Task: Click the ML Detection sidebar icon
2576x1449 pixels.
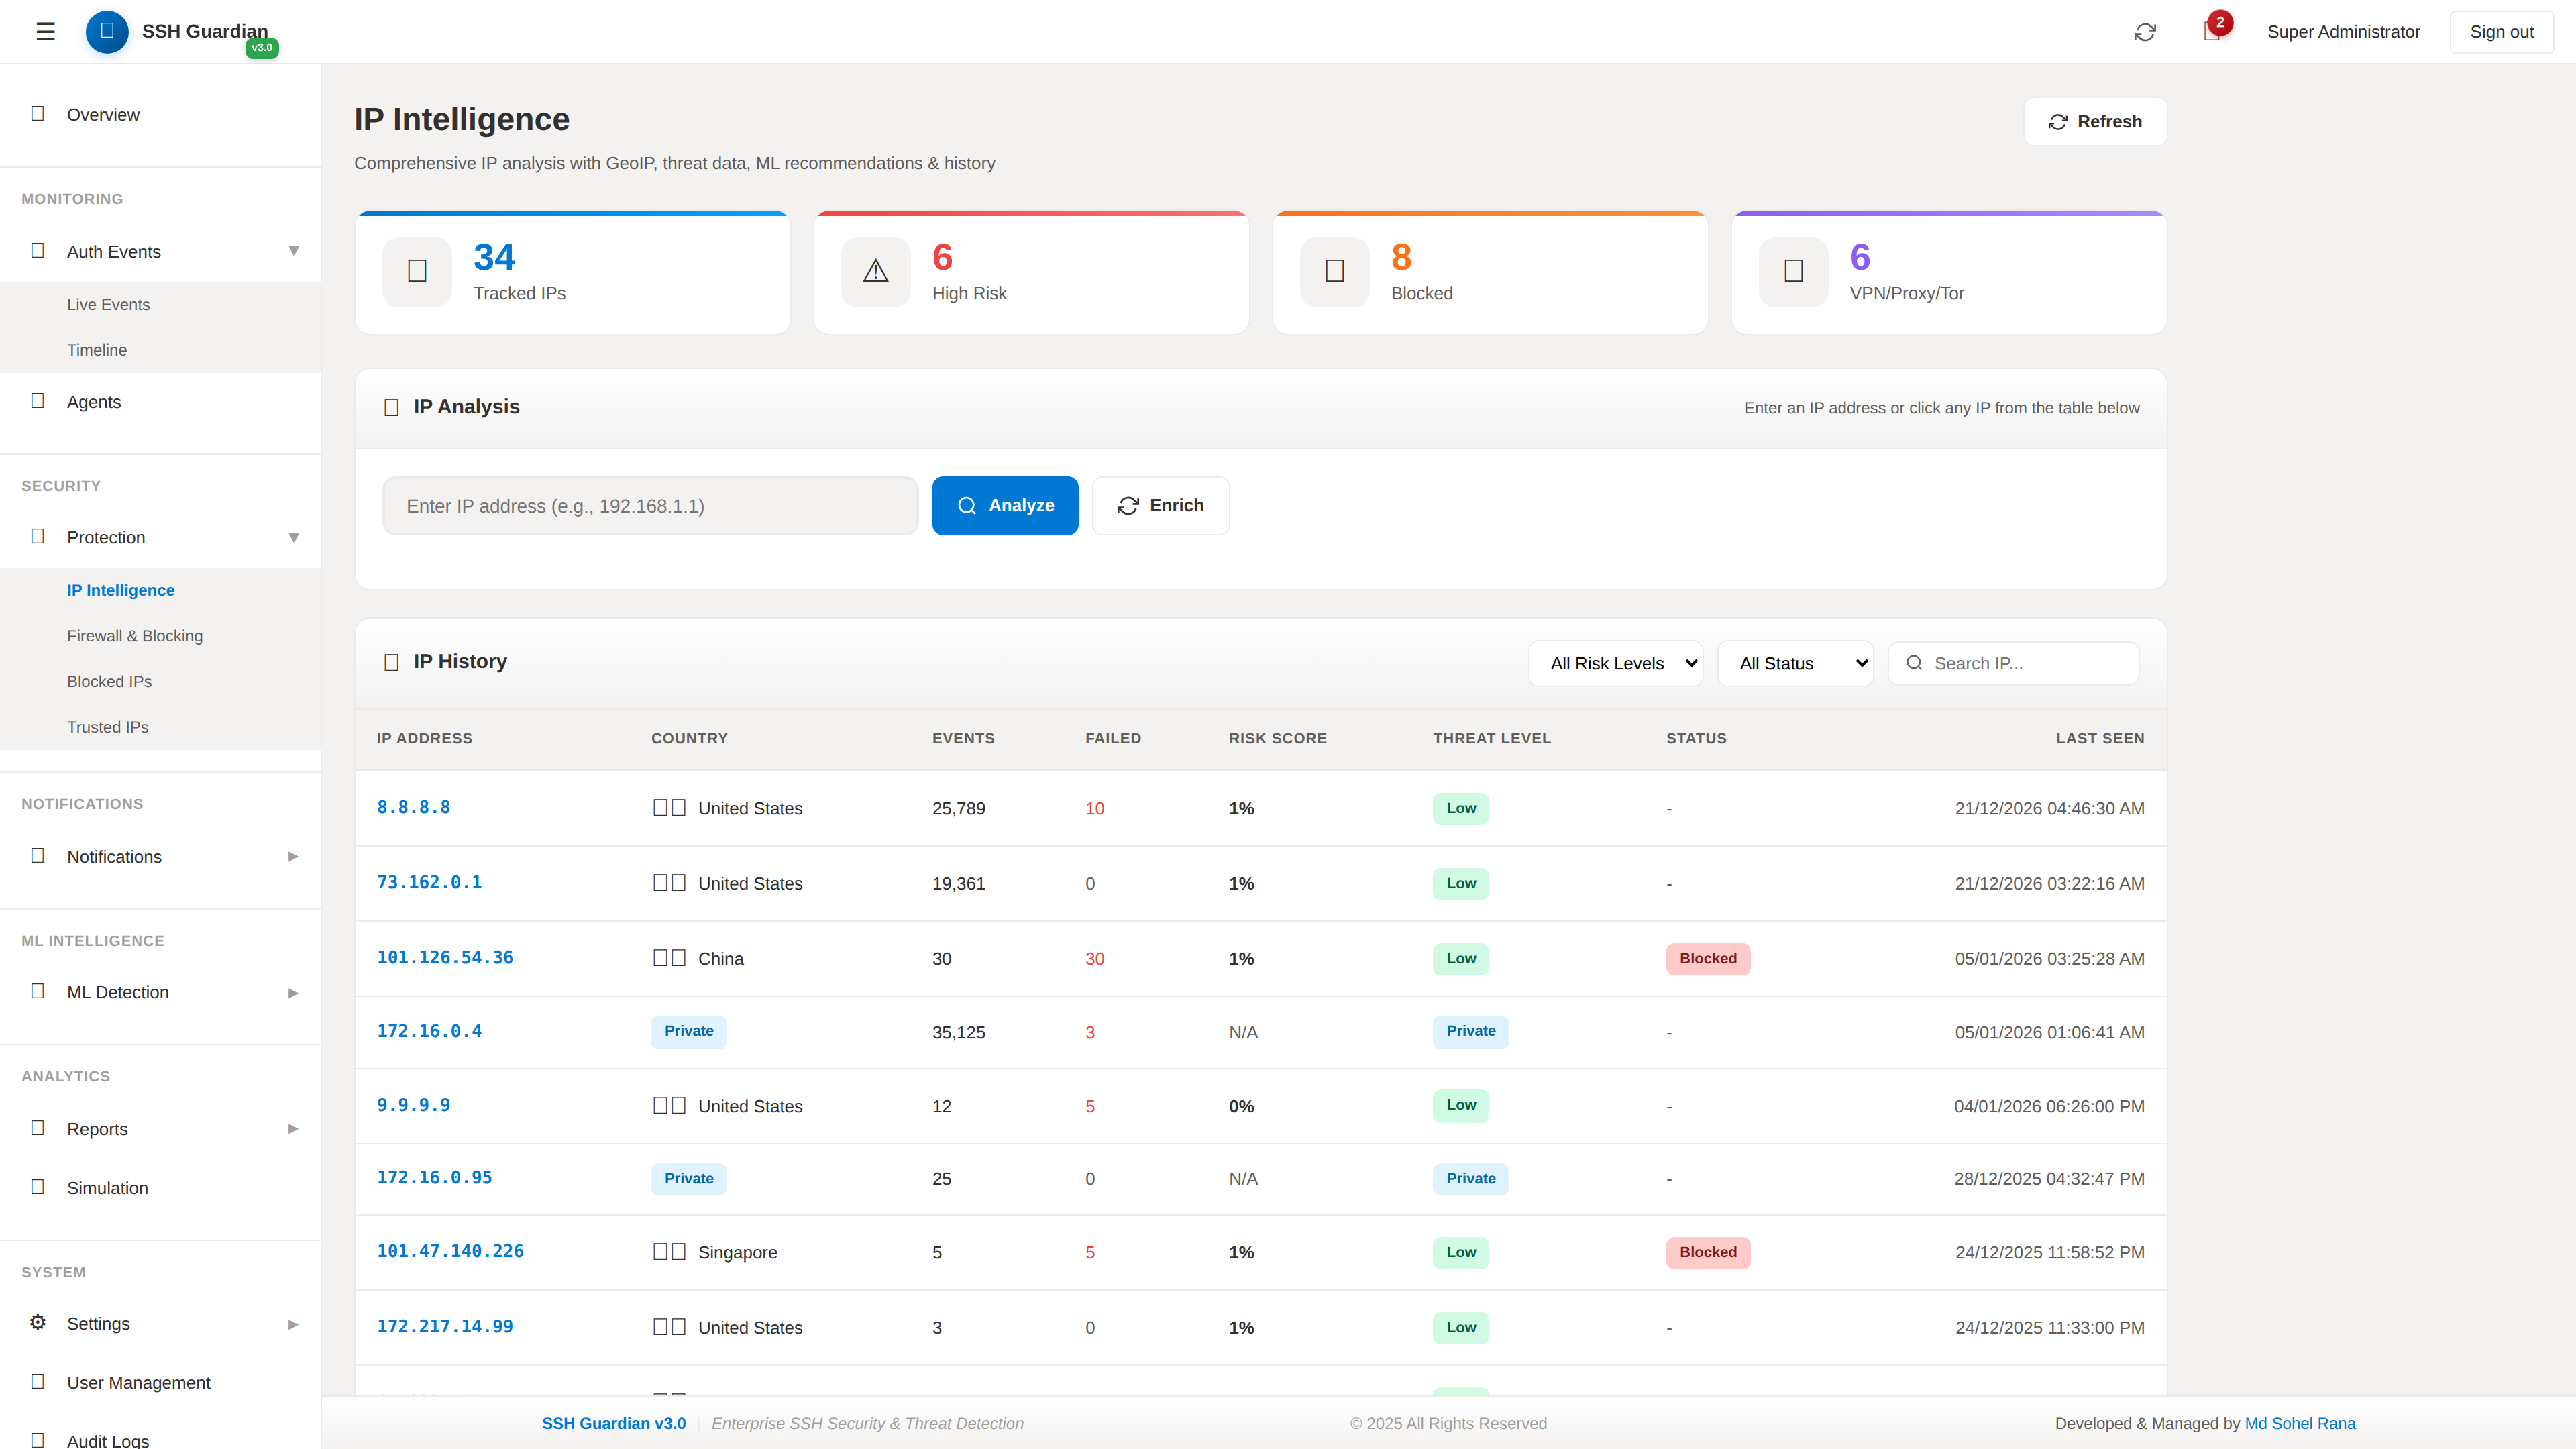Action: [37, 991]
